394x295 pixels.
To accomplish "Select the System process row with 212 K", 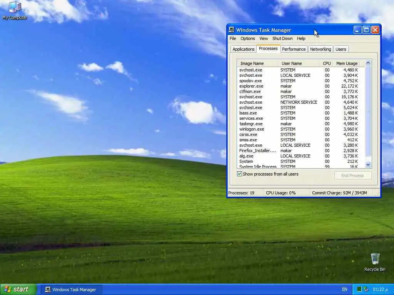I will point(299,161).
